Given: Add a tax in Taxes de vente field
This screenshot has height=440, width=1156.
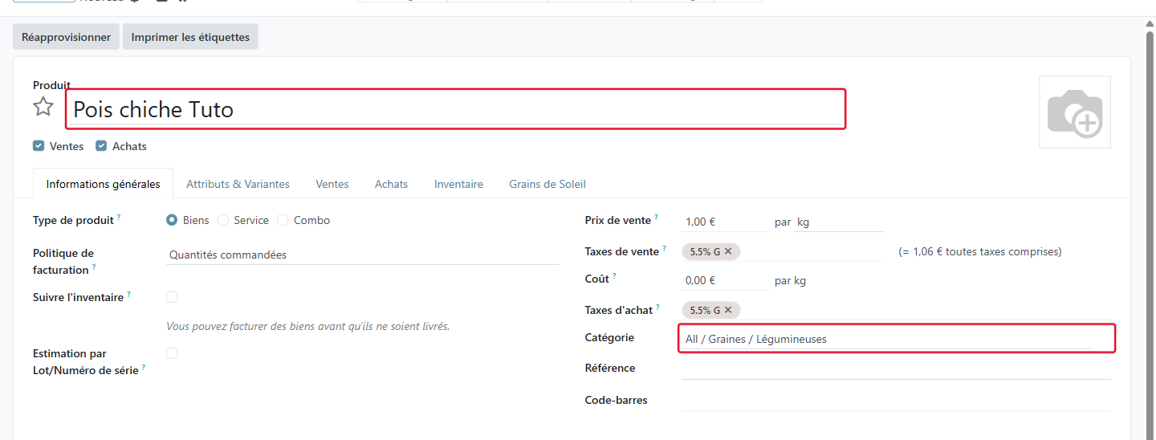Looking at the screenshot, I should [x=811, y=251].
